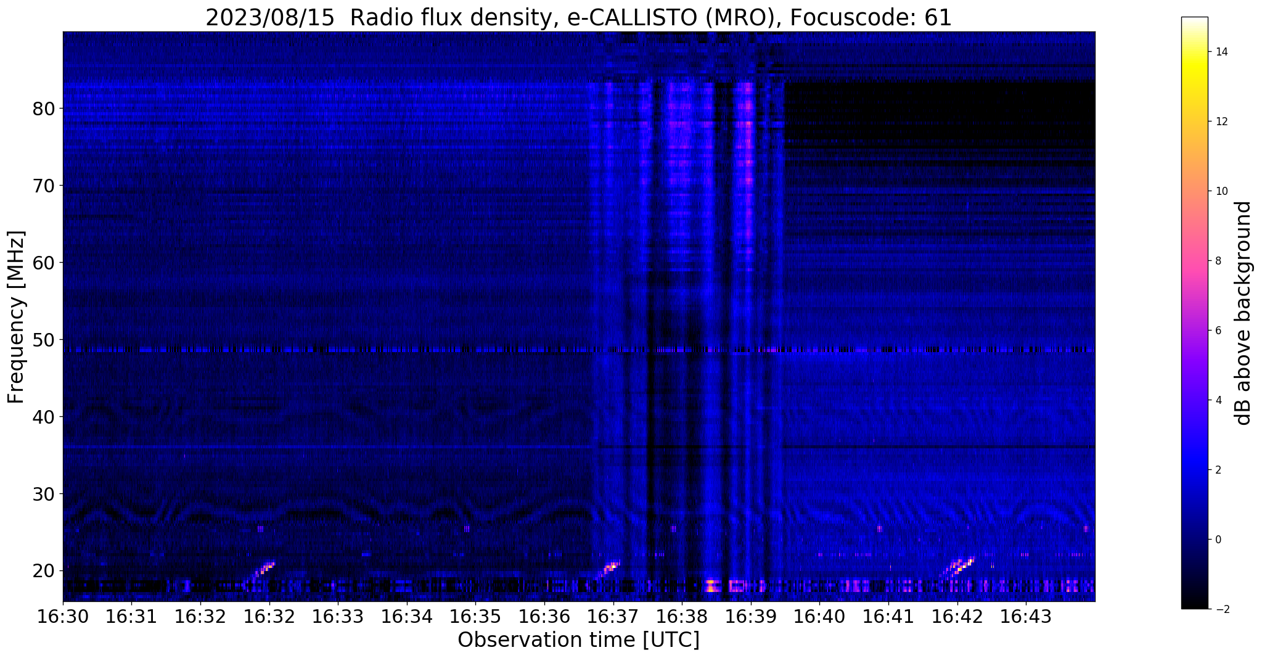Click frequency axis tick label 70
The width and height of the screenshot is (1262, 658).
click(x=43, y=186)
